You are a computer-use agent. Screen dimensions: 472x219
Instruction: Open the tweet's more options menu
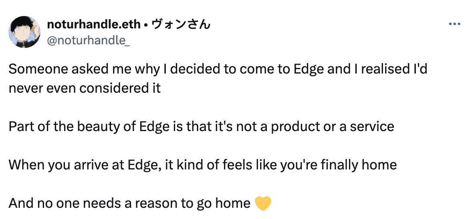(454, 24)
